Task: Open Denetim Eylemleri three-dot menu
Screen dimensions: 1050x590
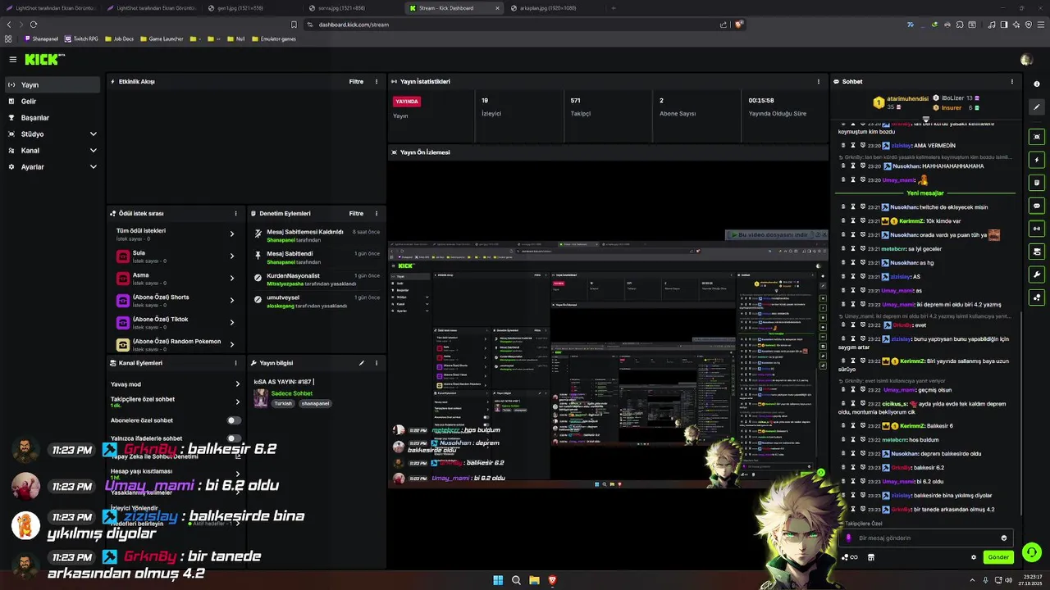Action: [x=377, y=213]
